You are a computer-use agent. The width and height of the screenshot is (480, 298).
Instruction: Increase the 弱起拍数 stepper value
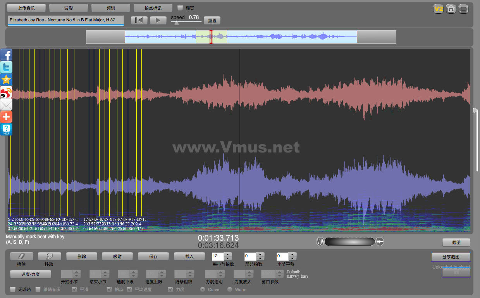(260, 255)
